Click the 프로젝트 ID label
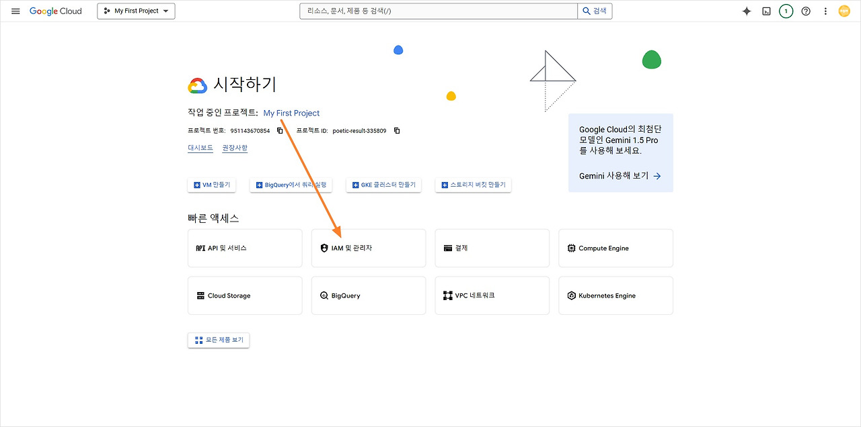Image resolution: width=861 pixels, height=427 pixels. pos(312,131)
